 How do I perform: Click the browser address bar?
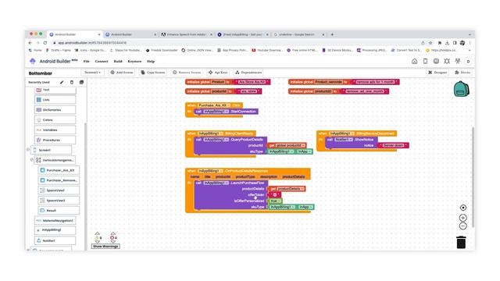point(236,43)
